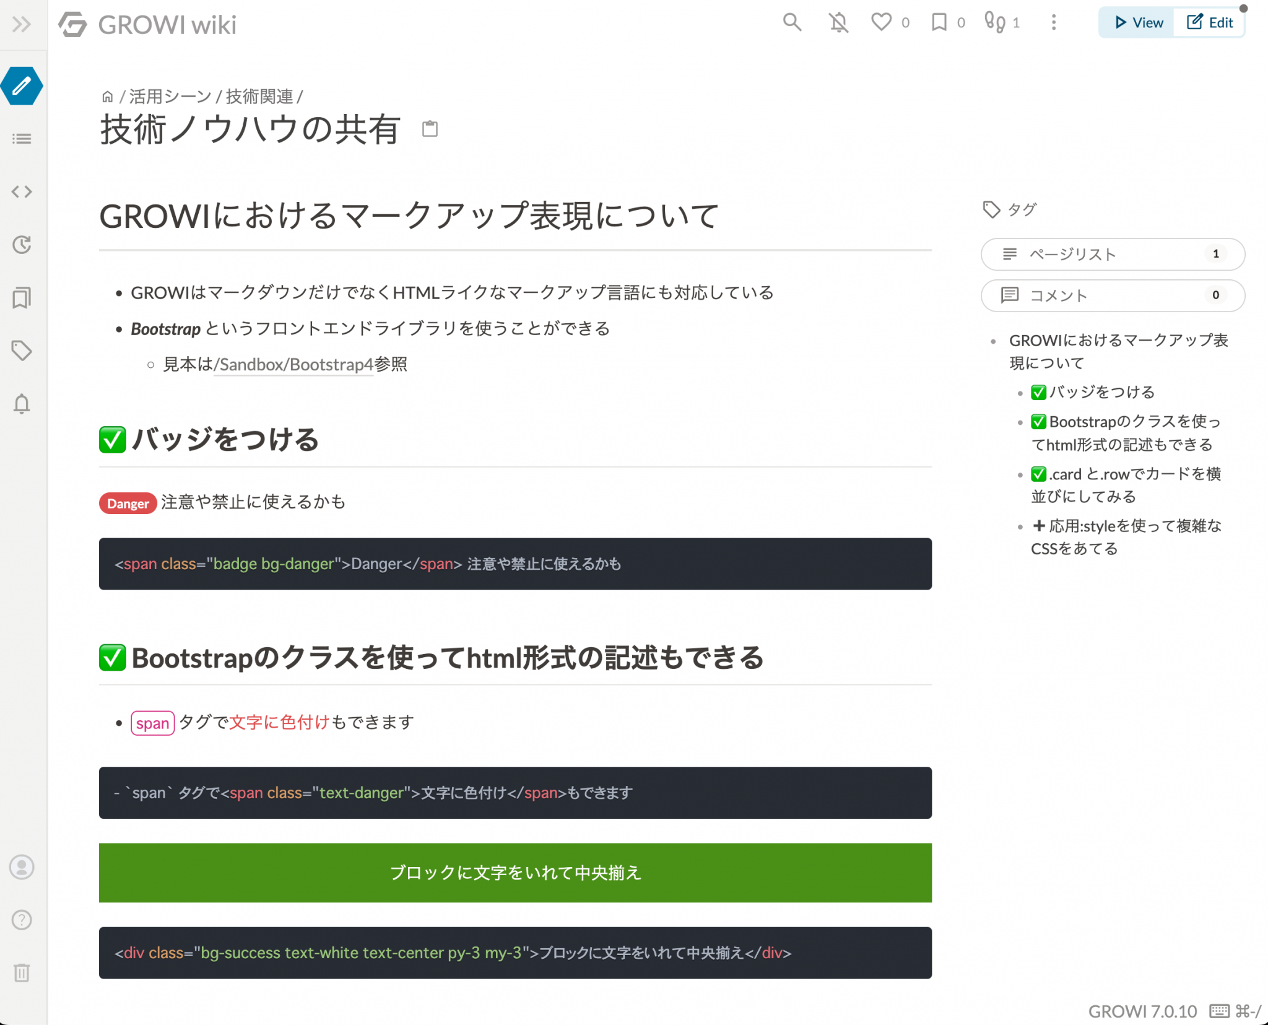Open recent changes from the sidebar clock icon

pos(22,245)
